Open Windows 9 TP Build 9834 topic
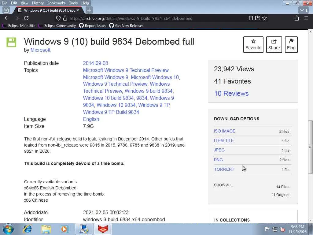This screenshot has height=235, width=313. coord(111,112)
